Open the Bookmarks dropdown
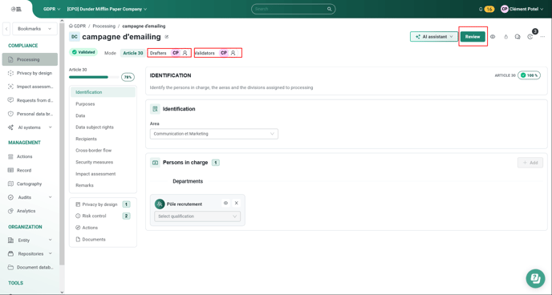552x295 pixels. click(x=34, y=29)
